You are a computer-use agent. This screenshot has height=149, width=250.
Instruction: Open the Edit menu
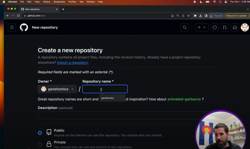[29, 2]
